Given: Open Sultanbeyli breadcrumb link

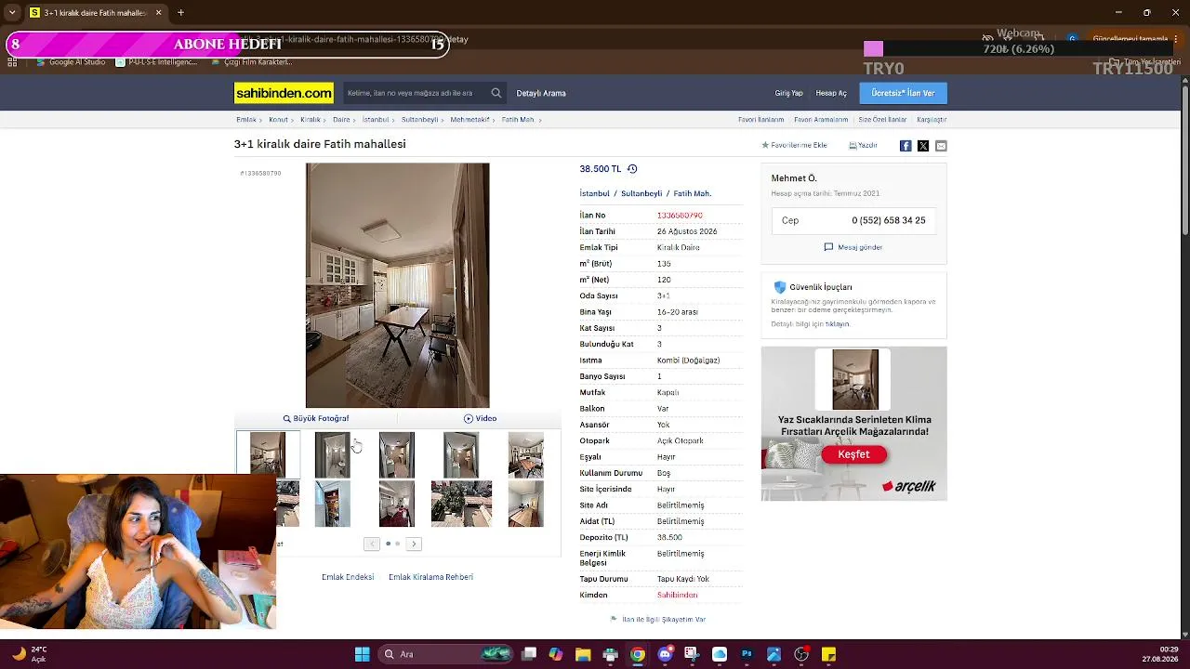Looking at the screenshot, I should tap(419, 120).
